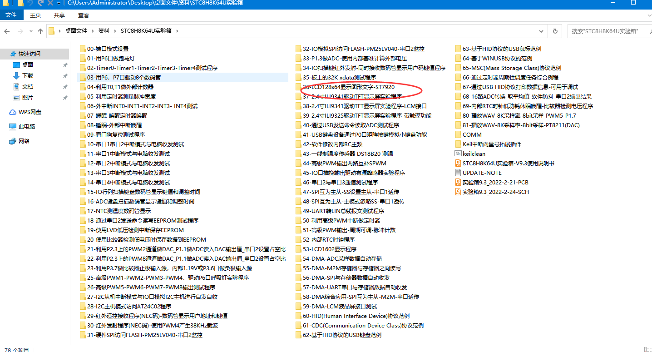Open 下载 in the navigation pane

click(28, 76)
